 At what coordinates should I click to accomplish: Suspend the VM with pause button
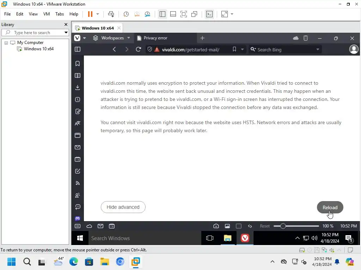click(x=90, y=14)
